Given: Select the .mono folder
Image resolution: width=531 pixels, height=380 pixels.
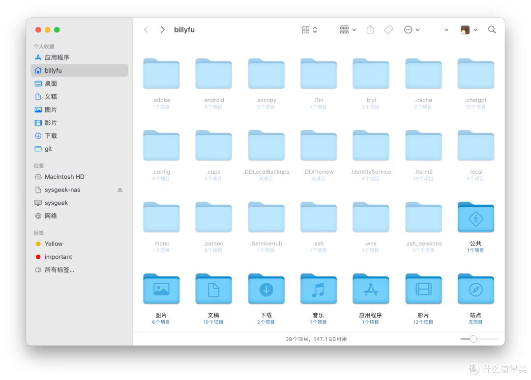Looking at the screenshot, I should (161, 217).
